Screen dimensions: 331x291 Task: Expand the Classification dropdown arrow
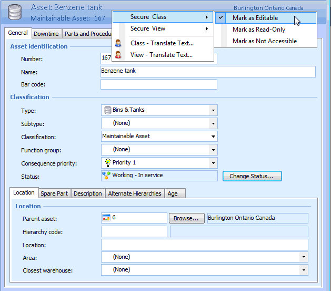point(213,137)
